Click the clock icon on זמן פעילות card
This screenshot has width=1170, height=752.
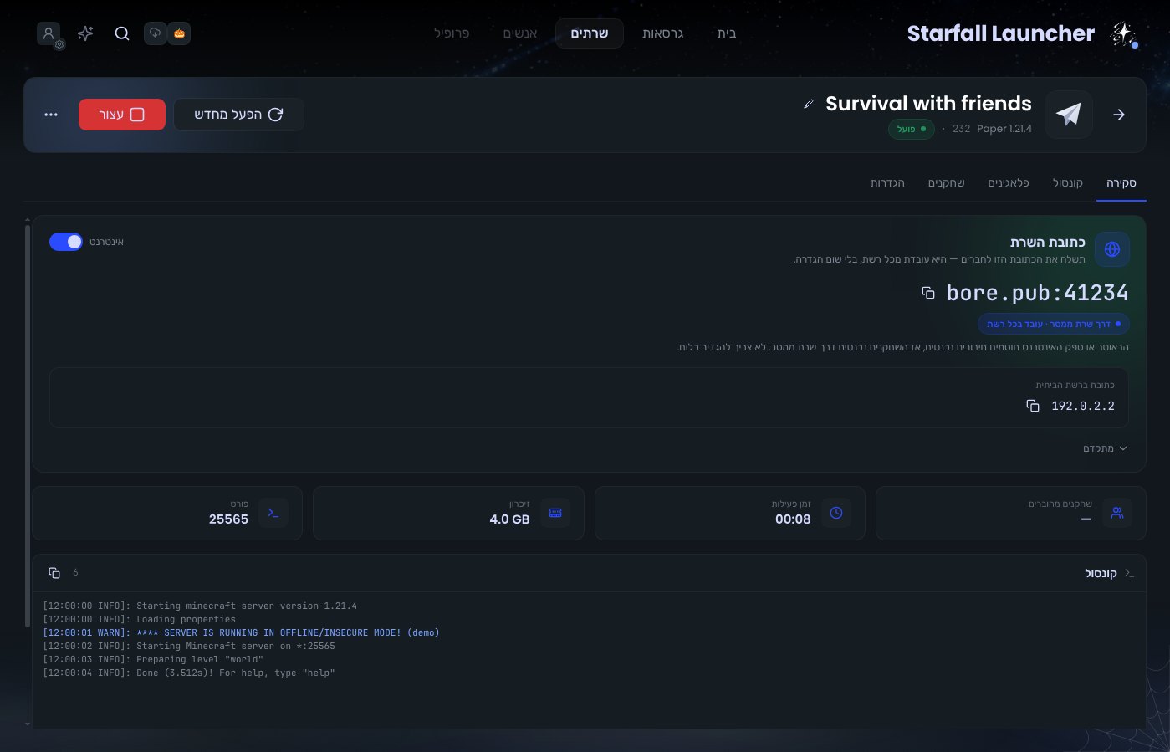tap(836, 513)
